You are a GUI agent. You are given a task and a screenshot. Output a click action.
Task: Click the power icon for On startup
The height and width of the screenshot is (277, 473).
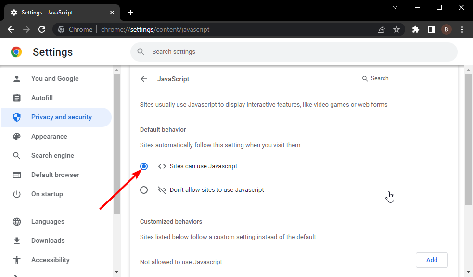[17, 194]
